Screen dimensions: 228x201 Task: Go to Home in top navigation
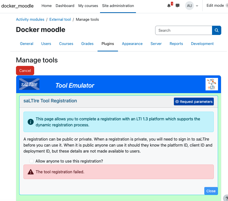tap(47, 6)
